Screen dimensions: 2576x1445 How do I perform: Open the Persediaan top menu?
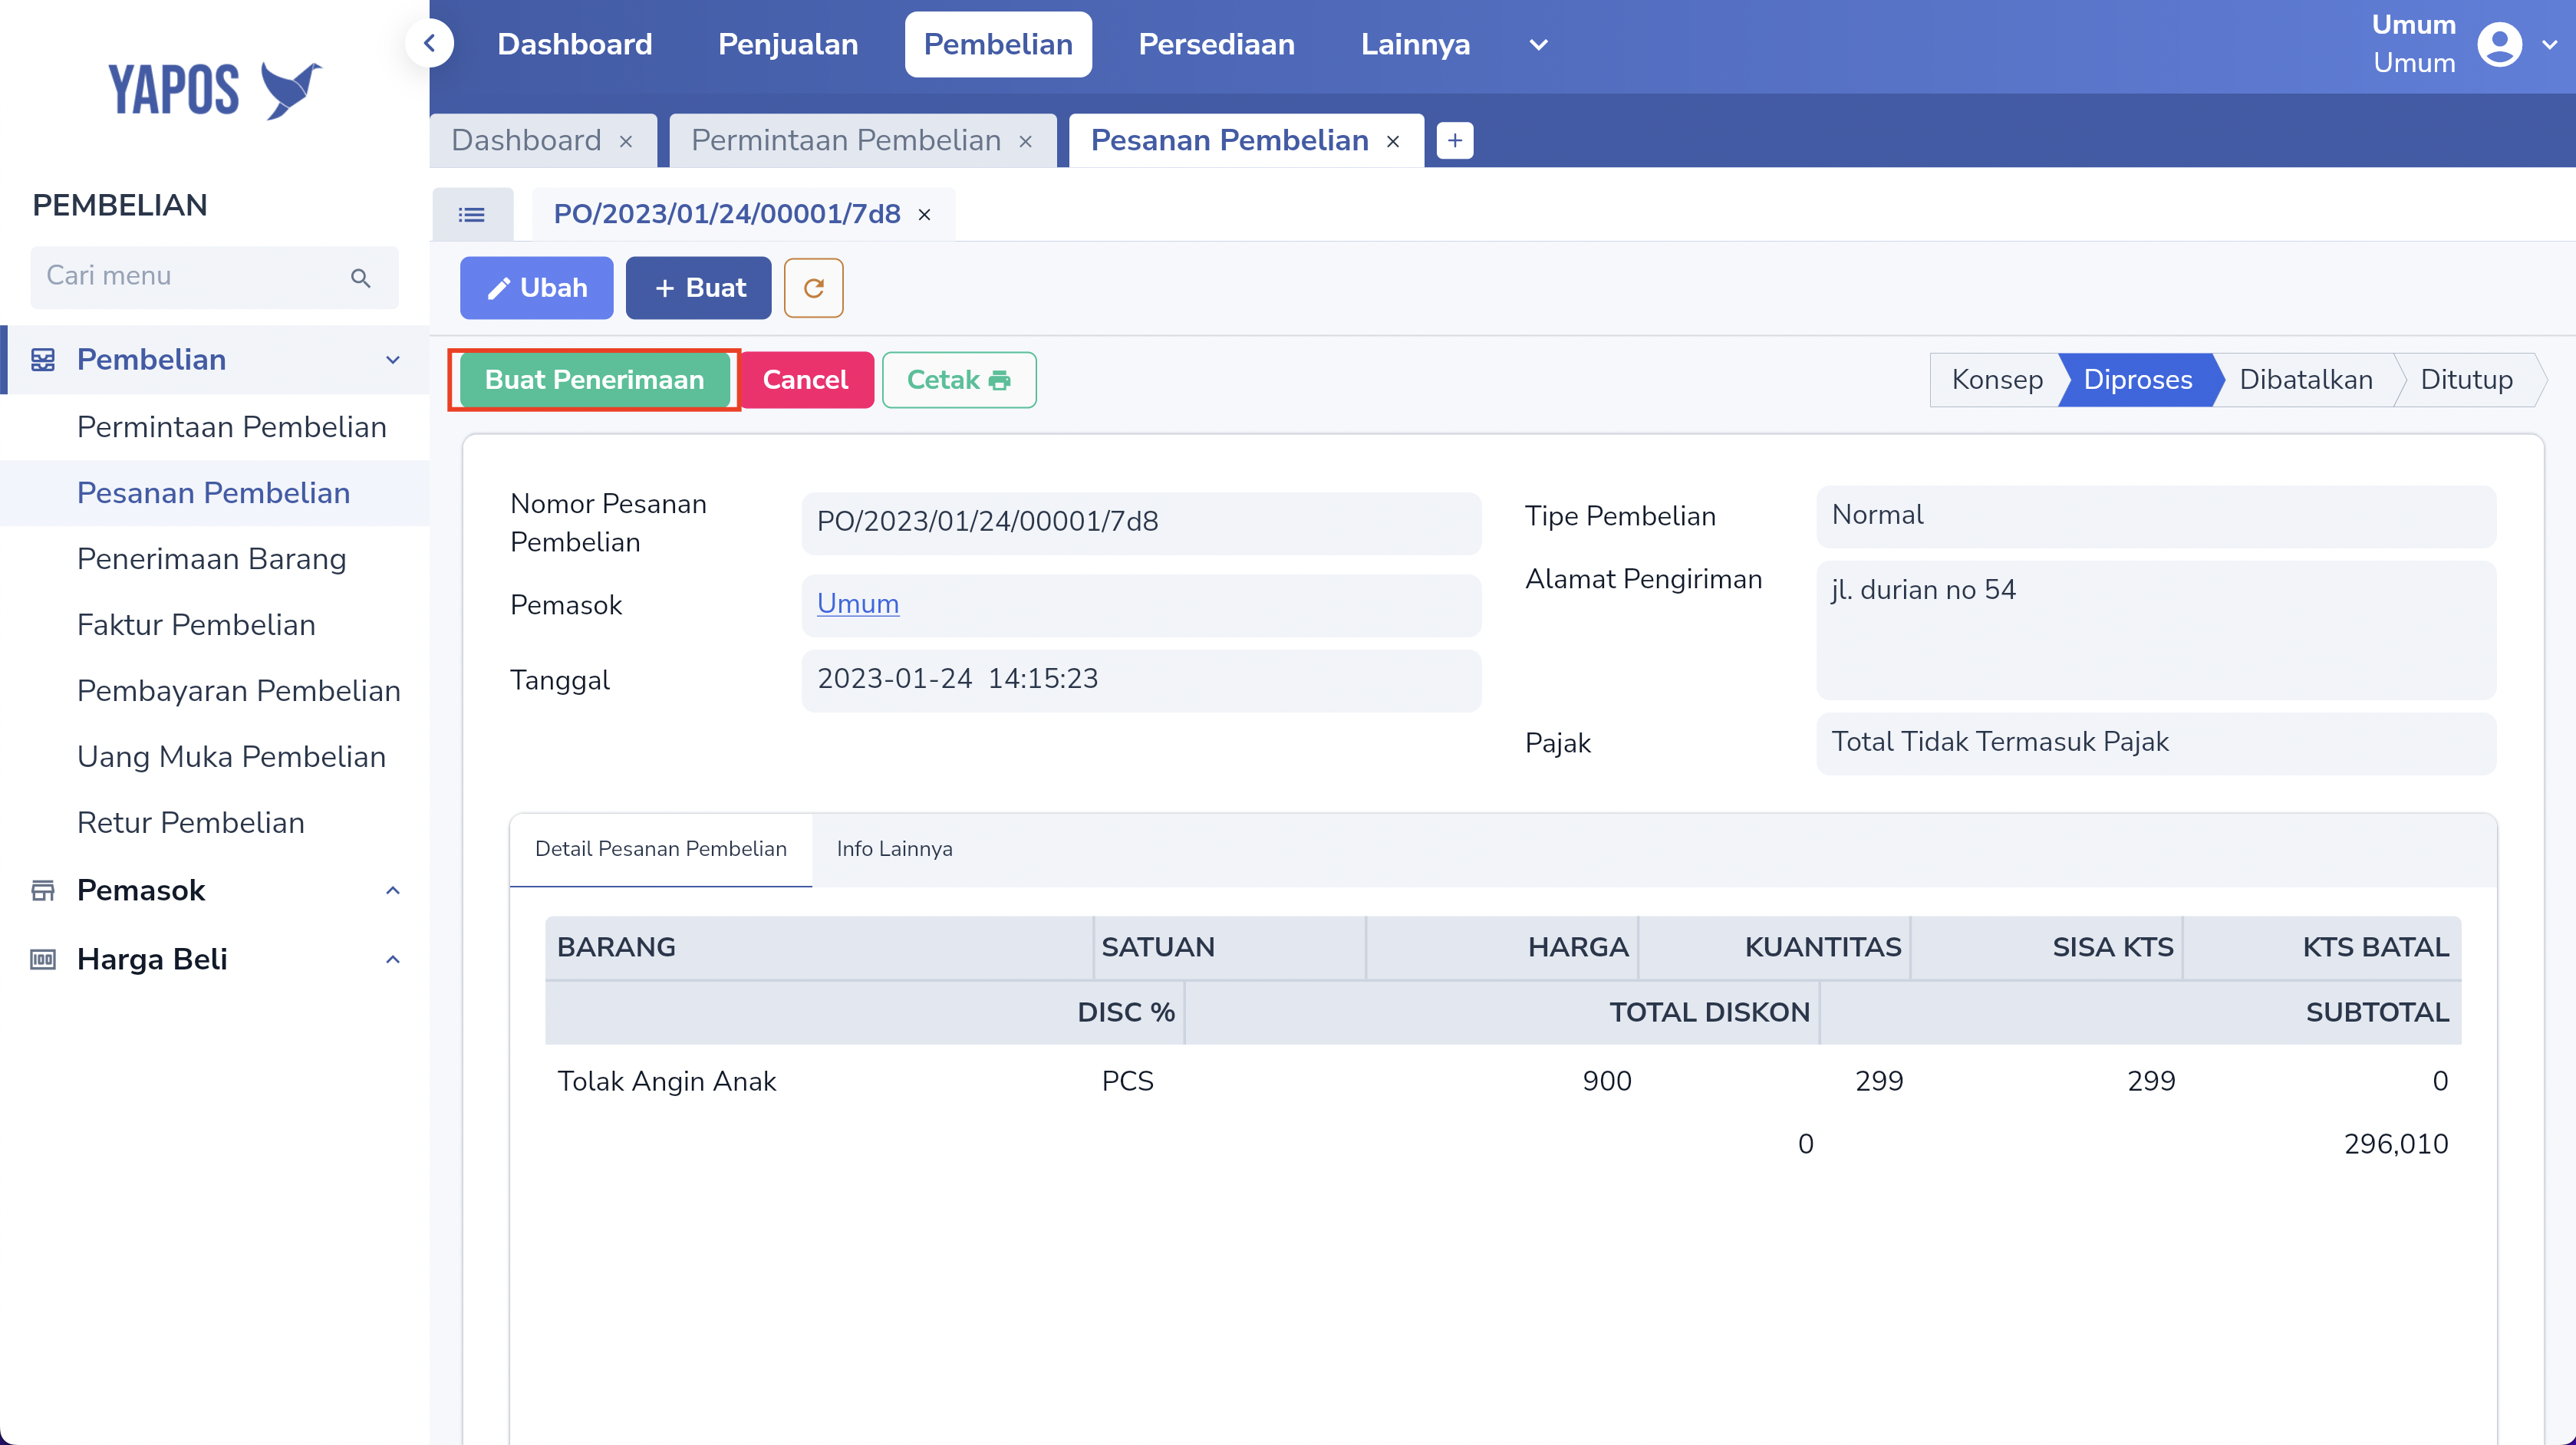click(x=1216, y=44)
